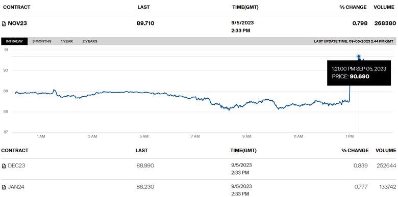Click the DEC23 last price 88.990
Image resolution: width=398 pixels, height=197 pixels.
click(145, 166)
